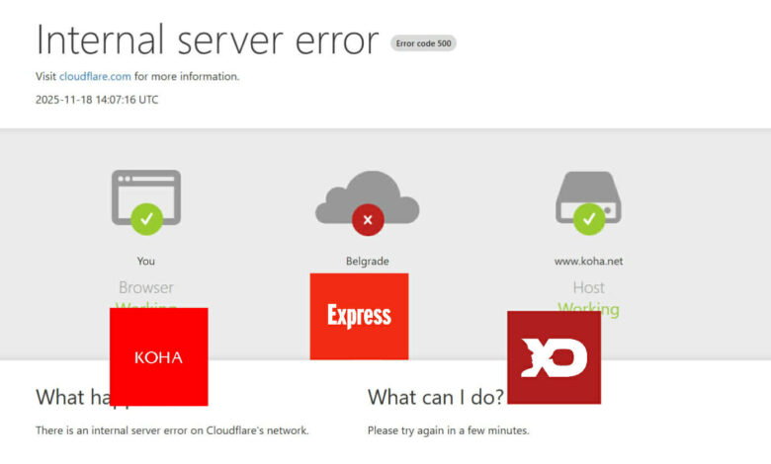This screenshot has width=771, height=464.
Task: Click the gray cloud icon above Belgrade
Action: (x=367, y=197)
